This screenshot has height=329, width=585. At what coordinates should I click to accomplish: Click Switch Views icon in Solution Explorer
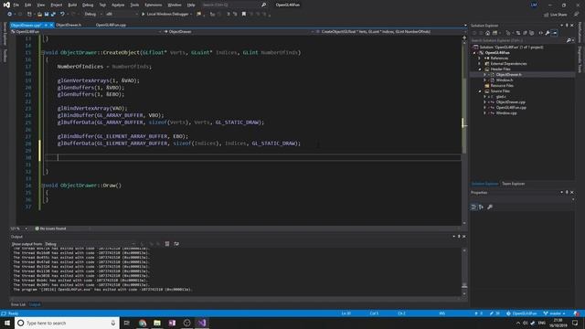495,33
